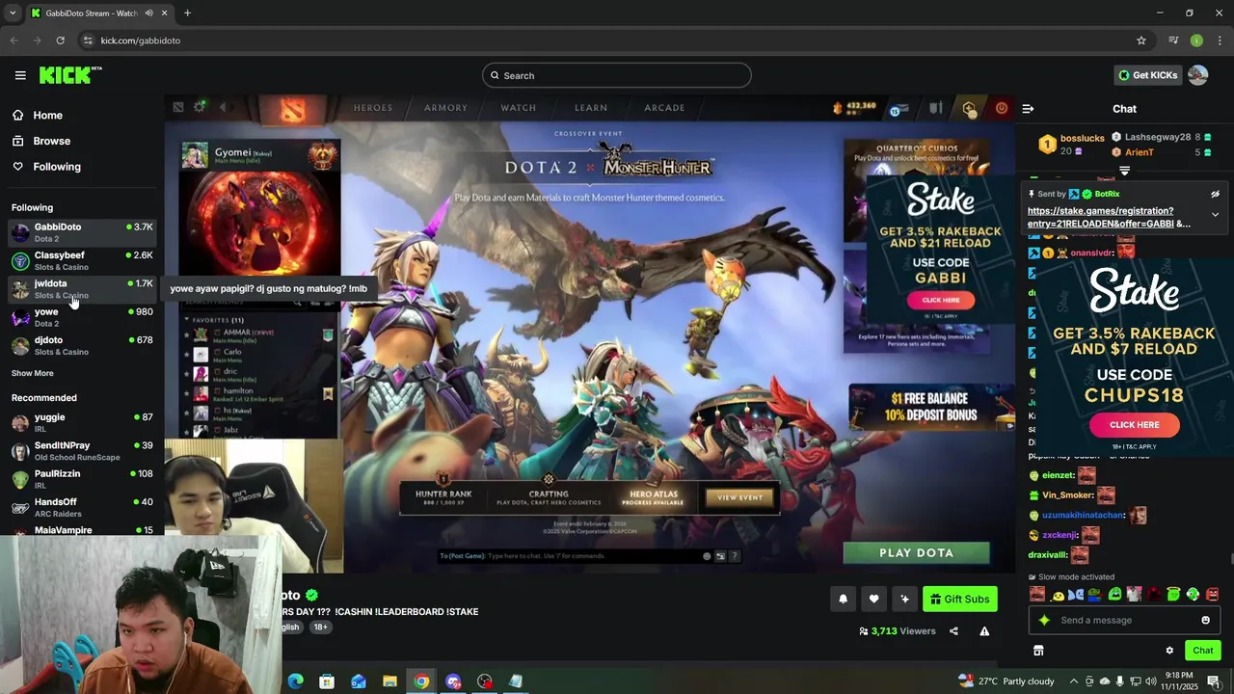Open browser tab search dropdown
This screenshot has width=1234, height=694.
point(13,13)
